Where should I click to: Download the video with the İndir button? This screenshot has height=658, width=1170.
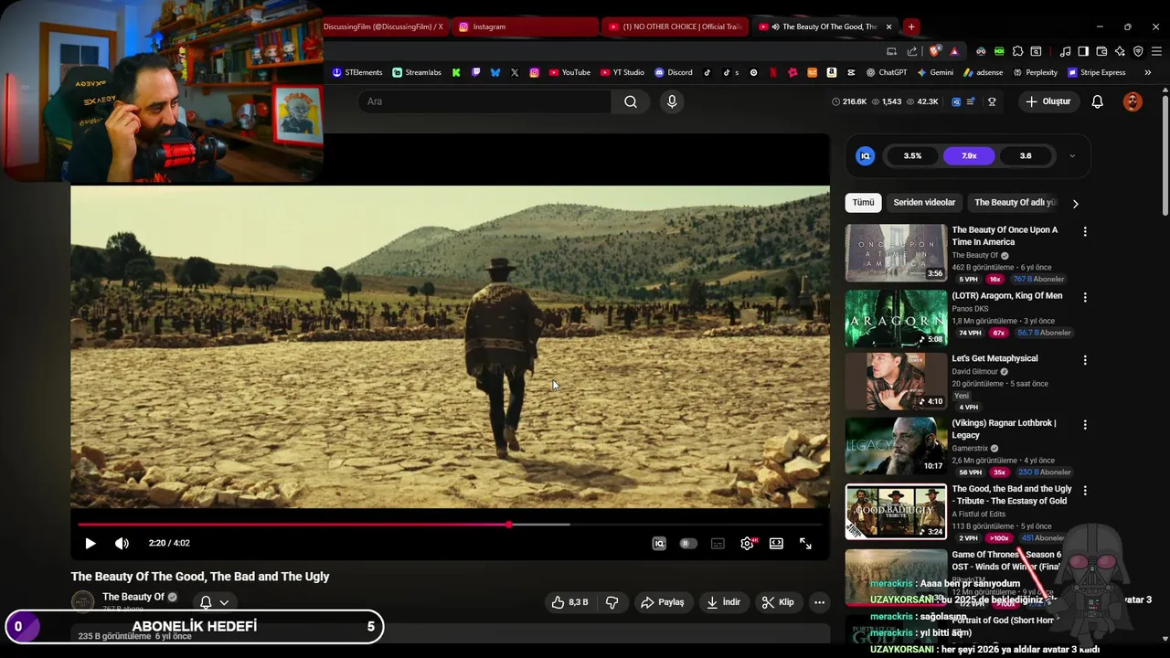(x=724, y=602)
